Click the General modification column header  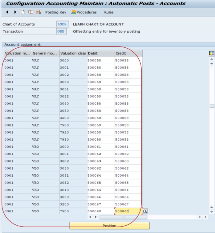46,53
